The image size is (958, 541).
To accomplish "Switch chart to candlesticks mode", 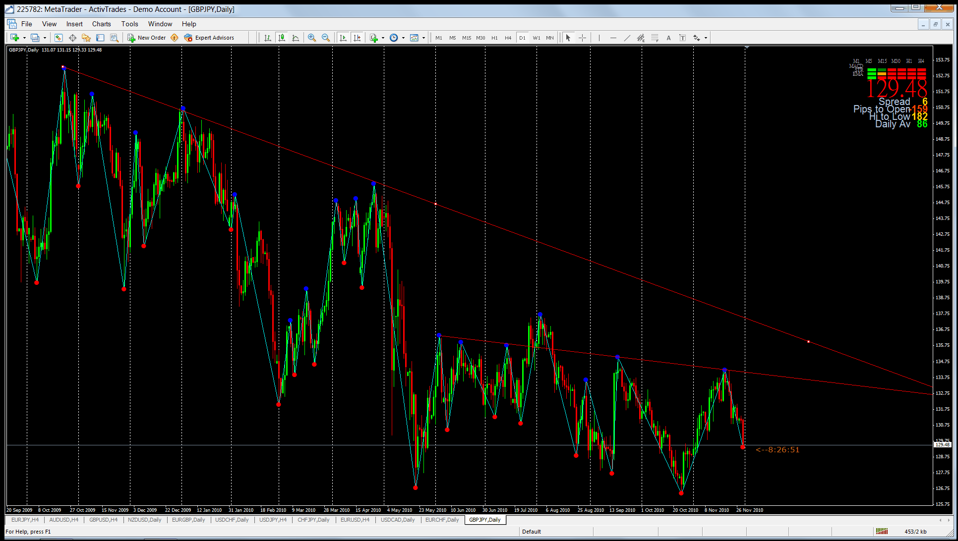I will click(282, 38).
